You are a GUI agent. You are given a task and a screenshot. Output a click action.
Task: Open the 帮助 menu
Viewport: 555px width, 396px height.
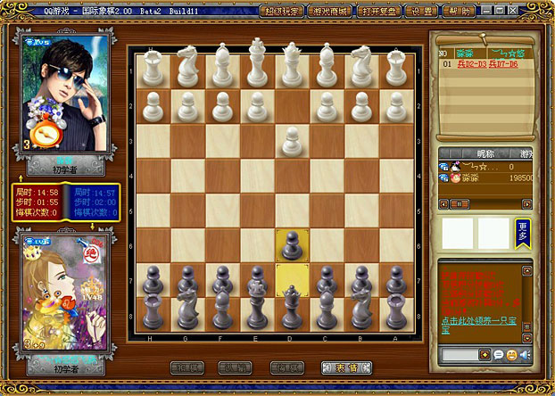459,12
